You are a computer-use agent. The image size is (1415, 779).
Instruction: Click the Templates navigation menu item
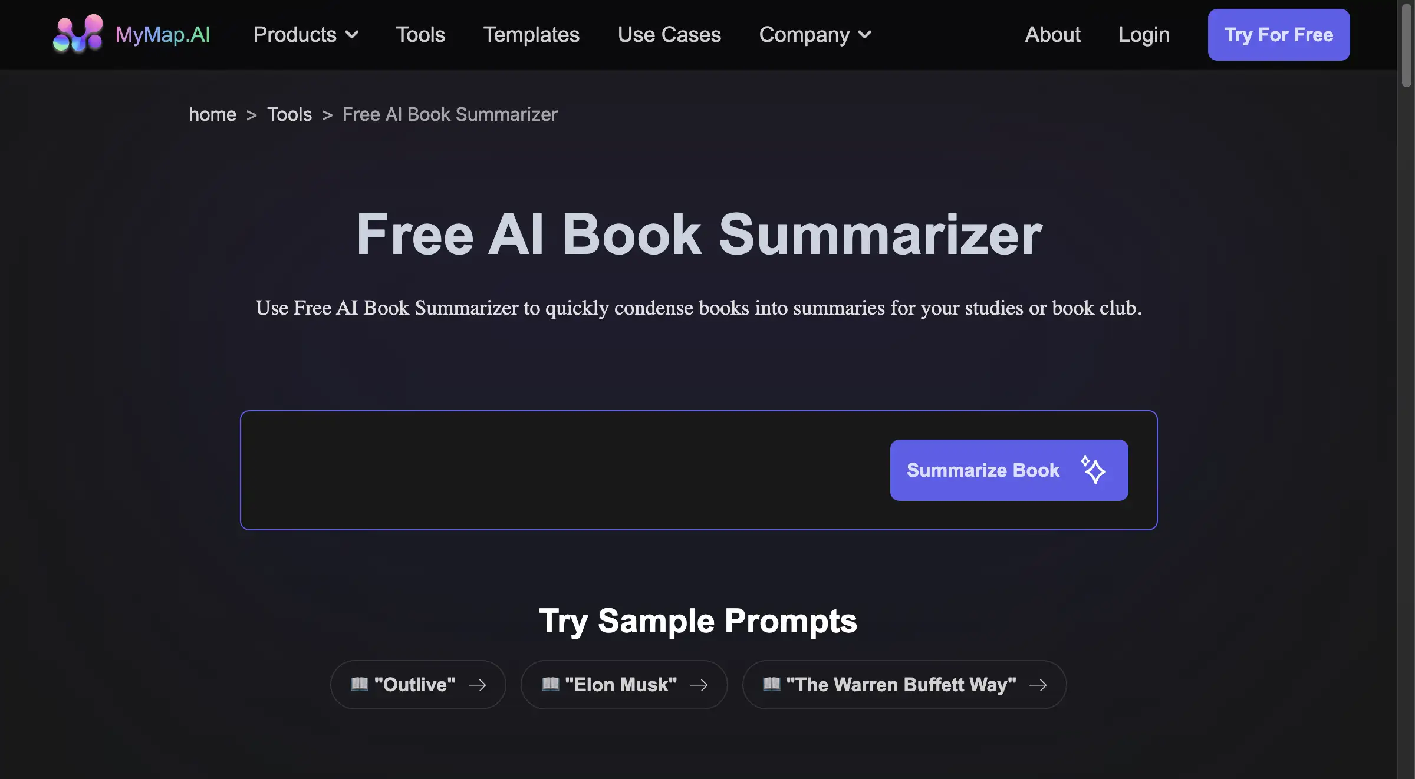(x=531, y=34)
